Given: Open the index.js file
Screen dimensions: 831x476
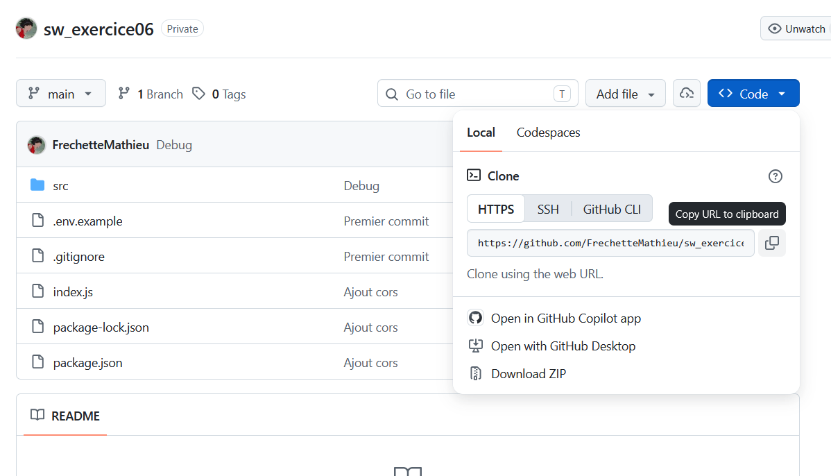Looking at the screenshot, I should (x=73, y=291).
